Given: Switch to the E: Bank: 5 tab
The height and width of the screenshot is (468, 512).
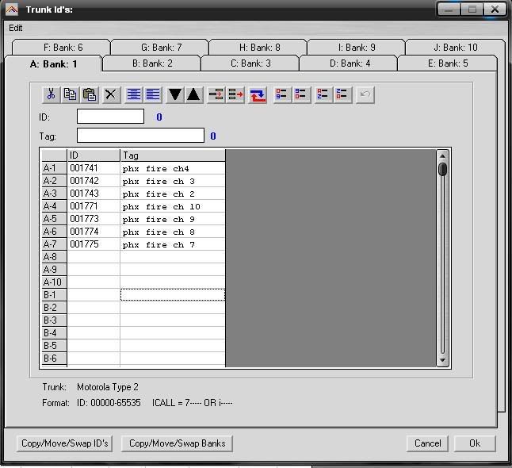Looking at the screenshot, I should [x=448, y=63].
